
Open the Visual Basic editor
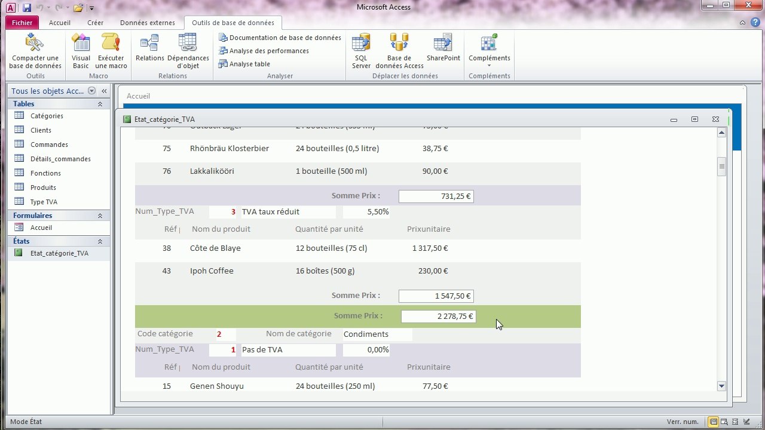pos(81,51)
